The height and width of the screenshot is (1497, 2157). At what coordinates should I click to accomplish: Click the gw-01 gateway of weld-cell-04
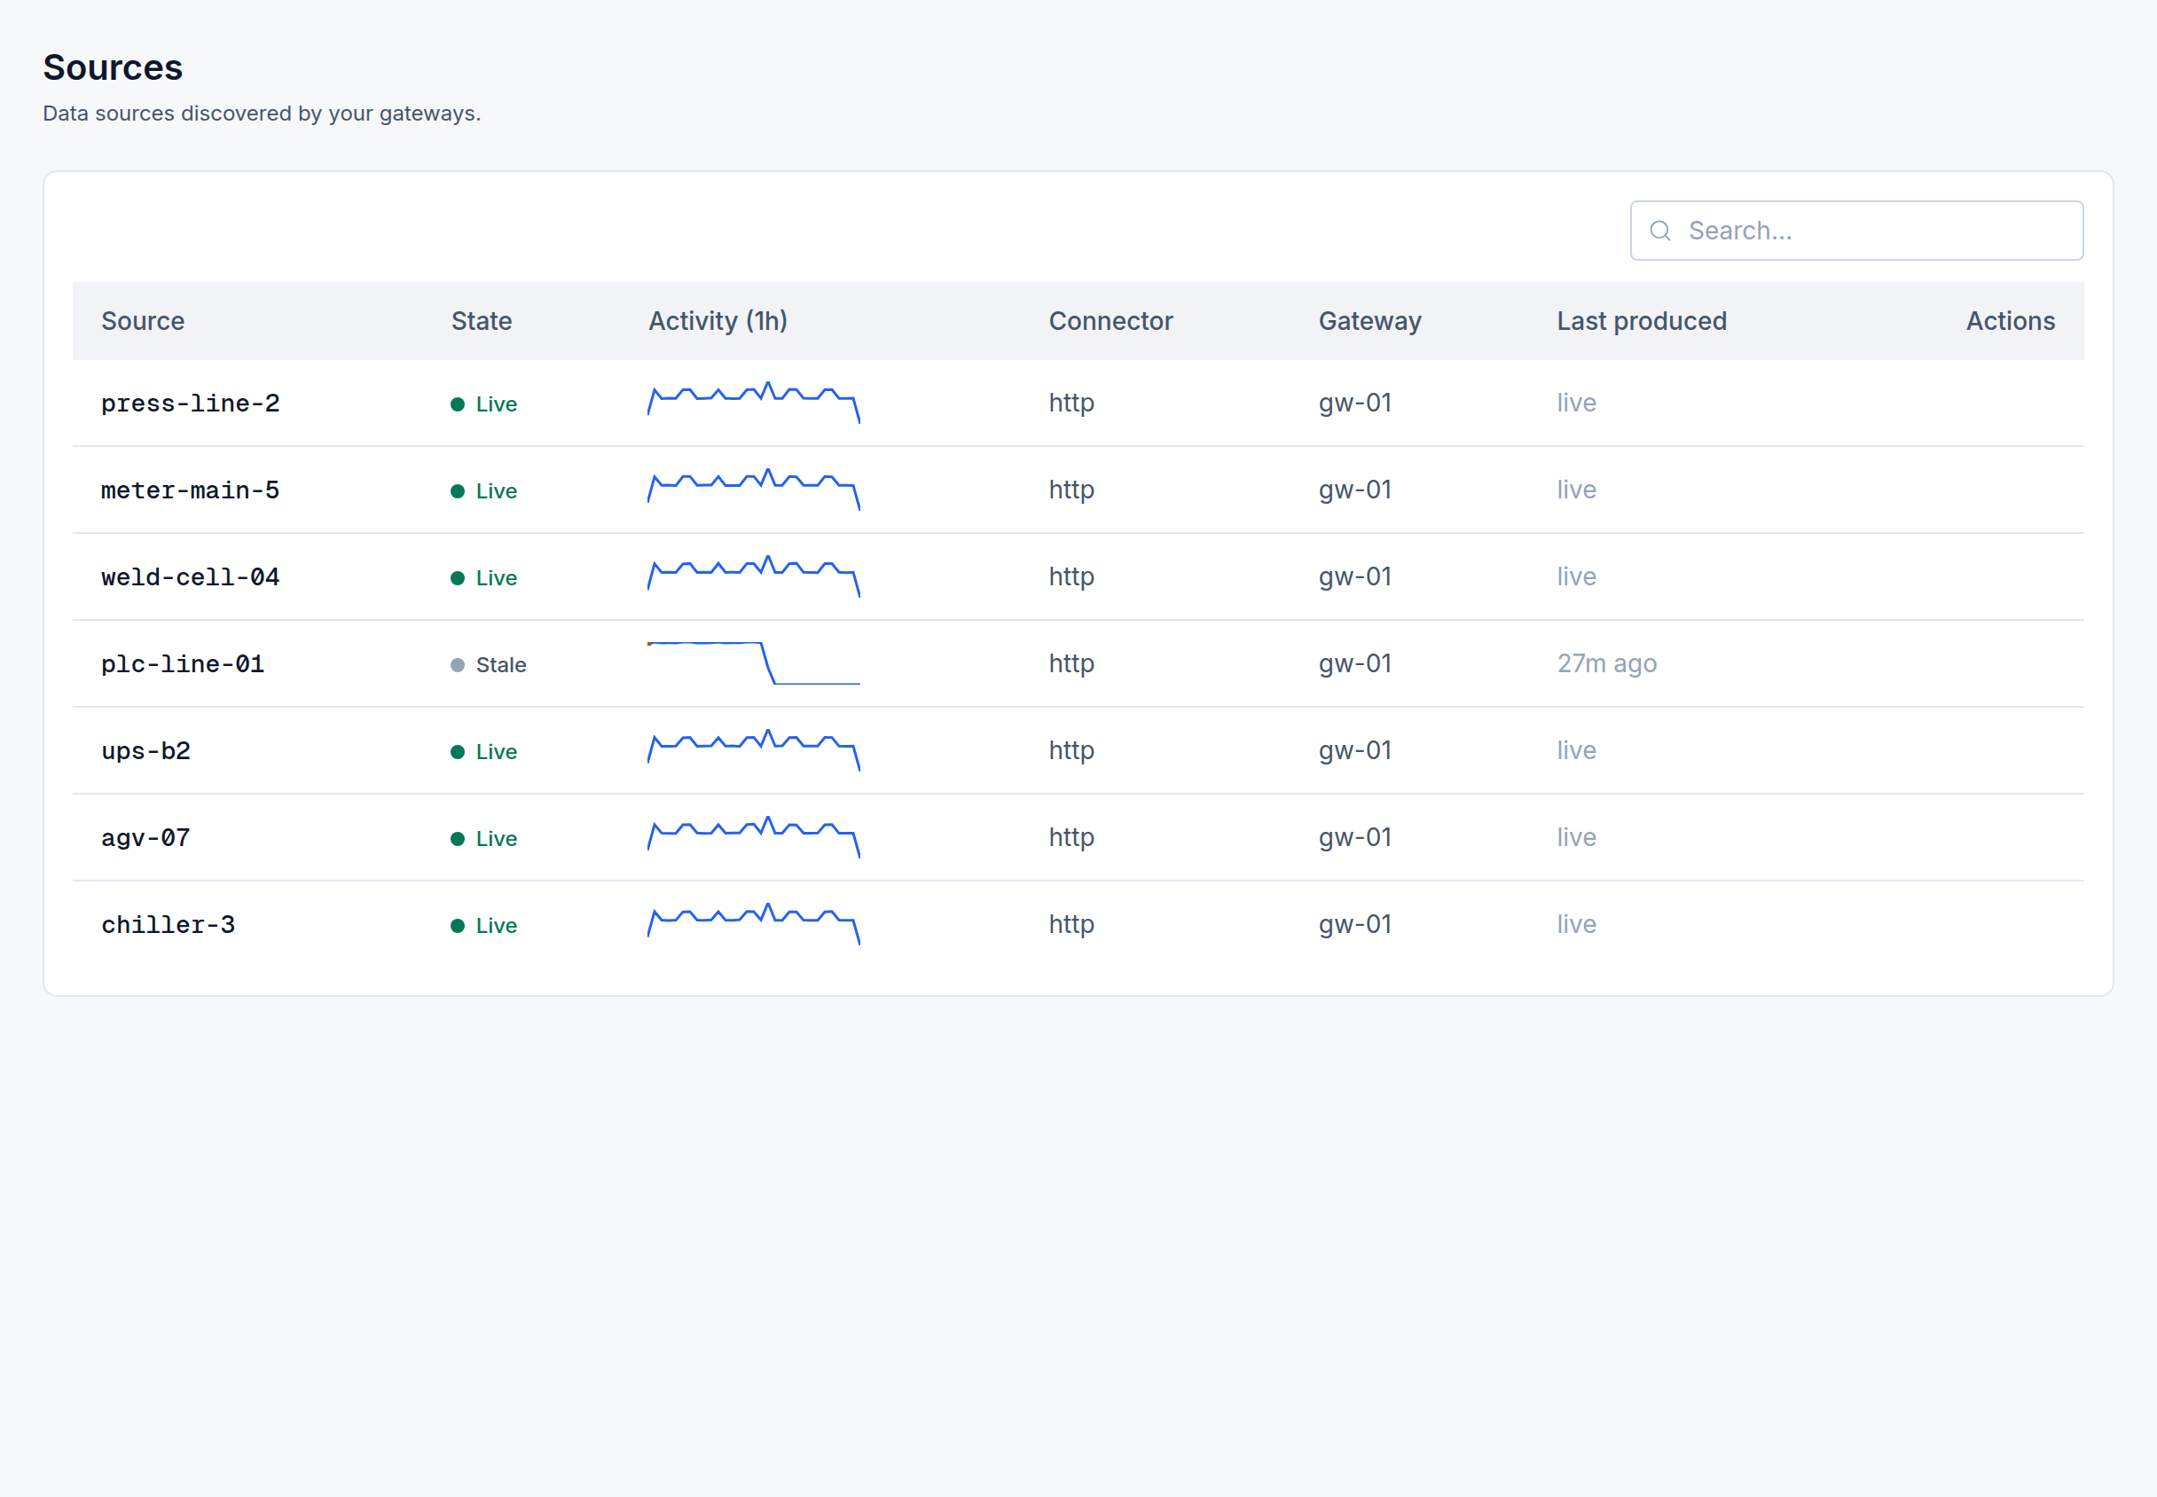coord(1354,576)
